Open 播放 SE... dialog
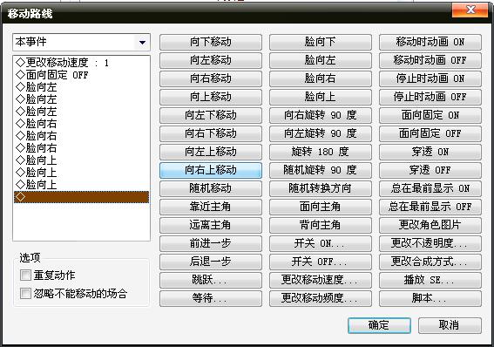 (x=430, y=280)
